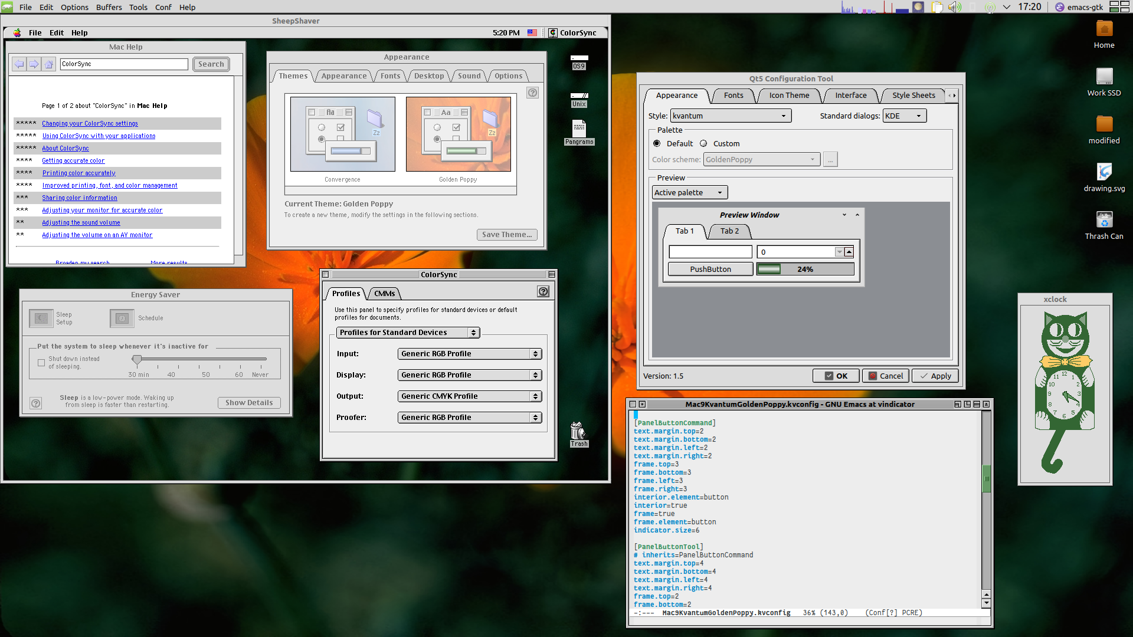Click the 24% progress bar in preview

(805, 269)
